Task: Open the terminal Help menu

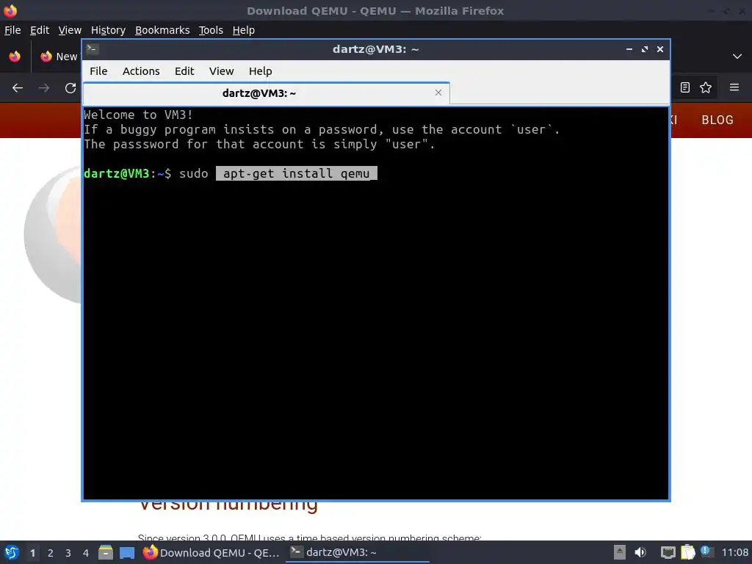Action: tap(261, 71)
